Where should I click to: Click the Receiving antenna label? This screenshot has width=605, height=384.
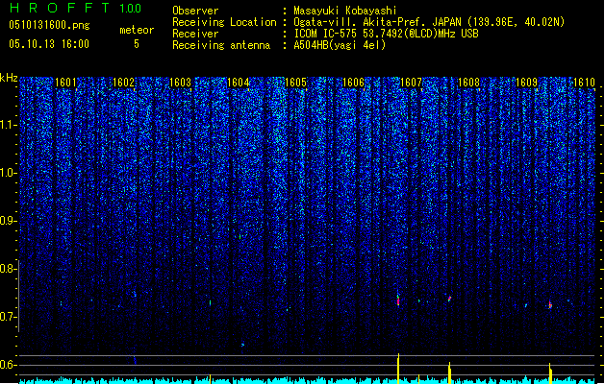(x=221, y=45)
